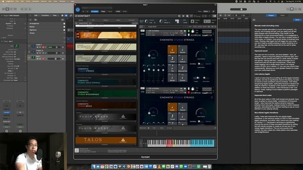Toggle the plugin power bypass button
Viewport: 303px width, 170px height.
pos(78,9)
